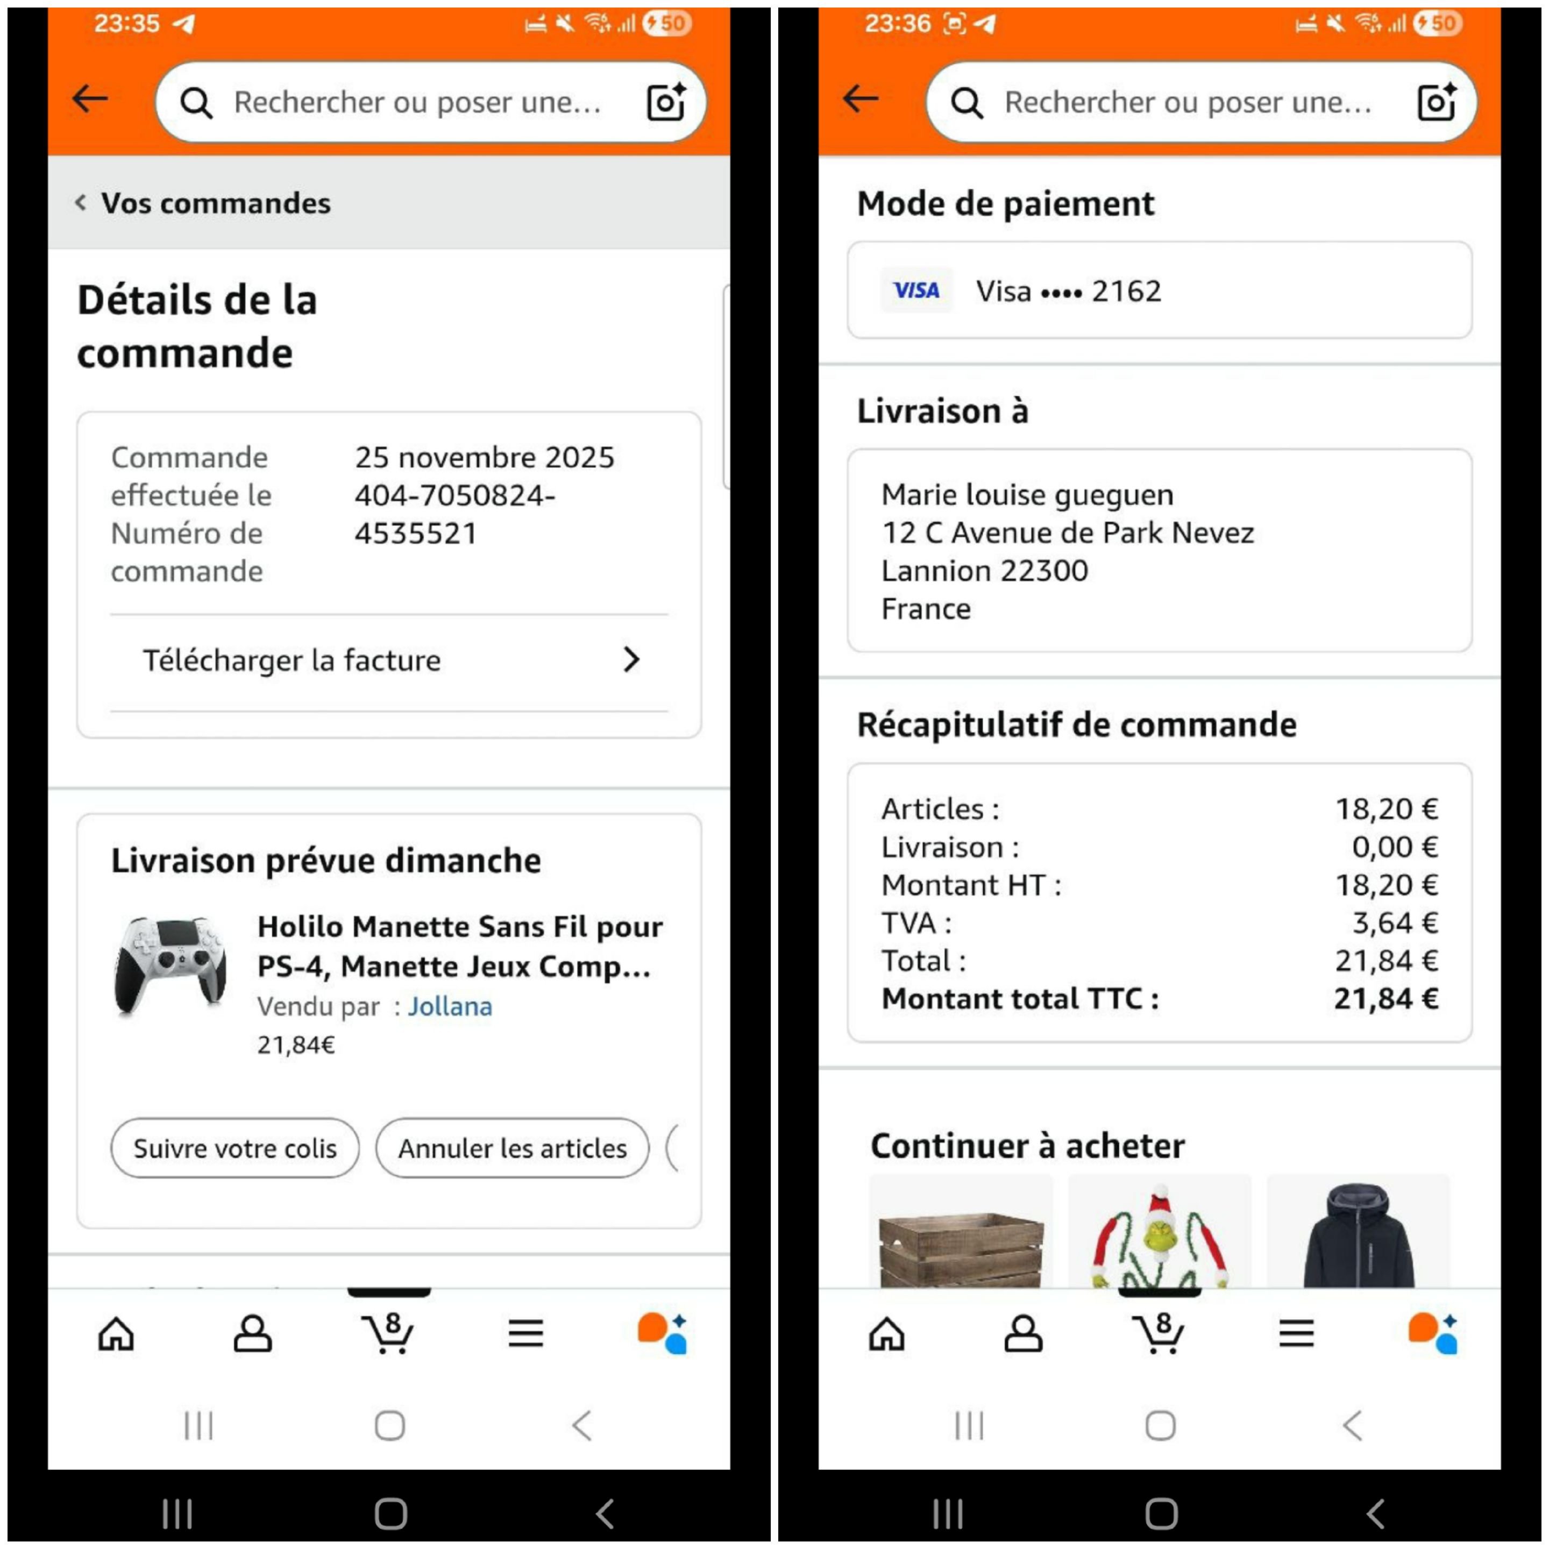Open the cart icon in right screen bar

click(1160, 1333)
